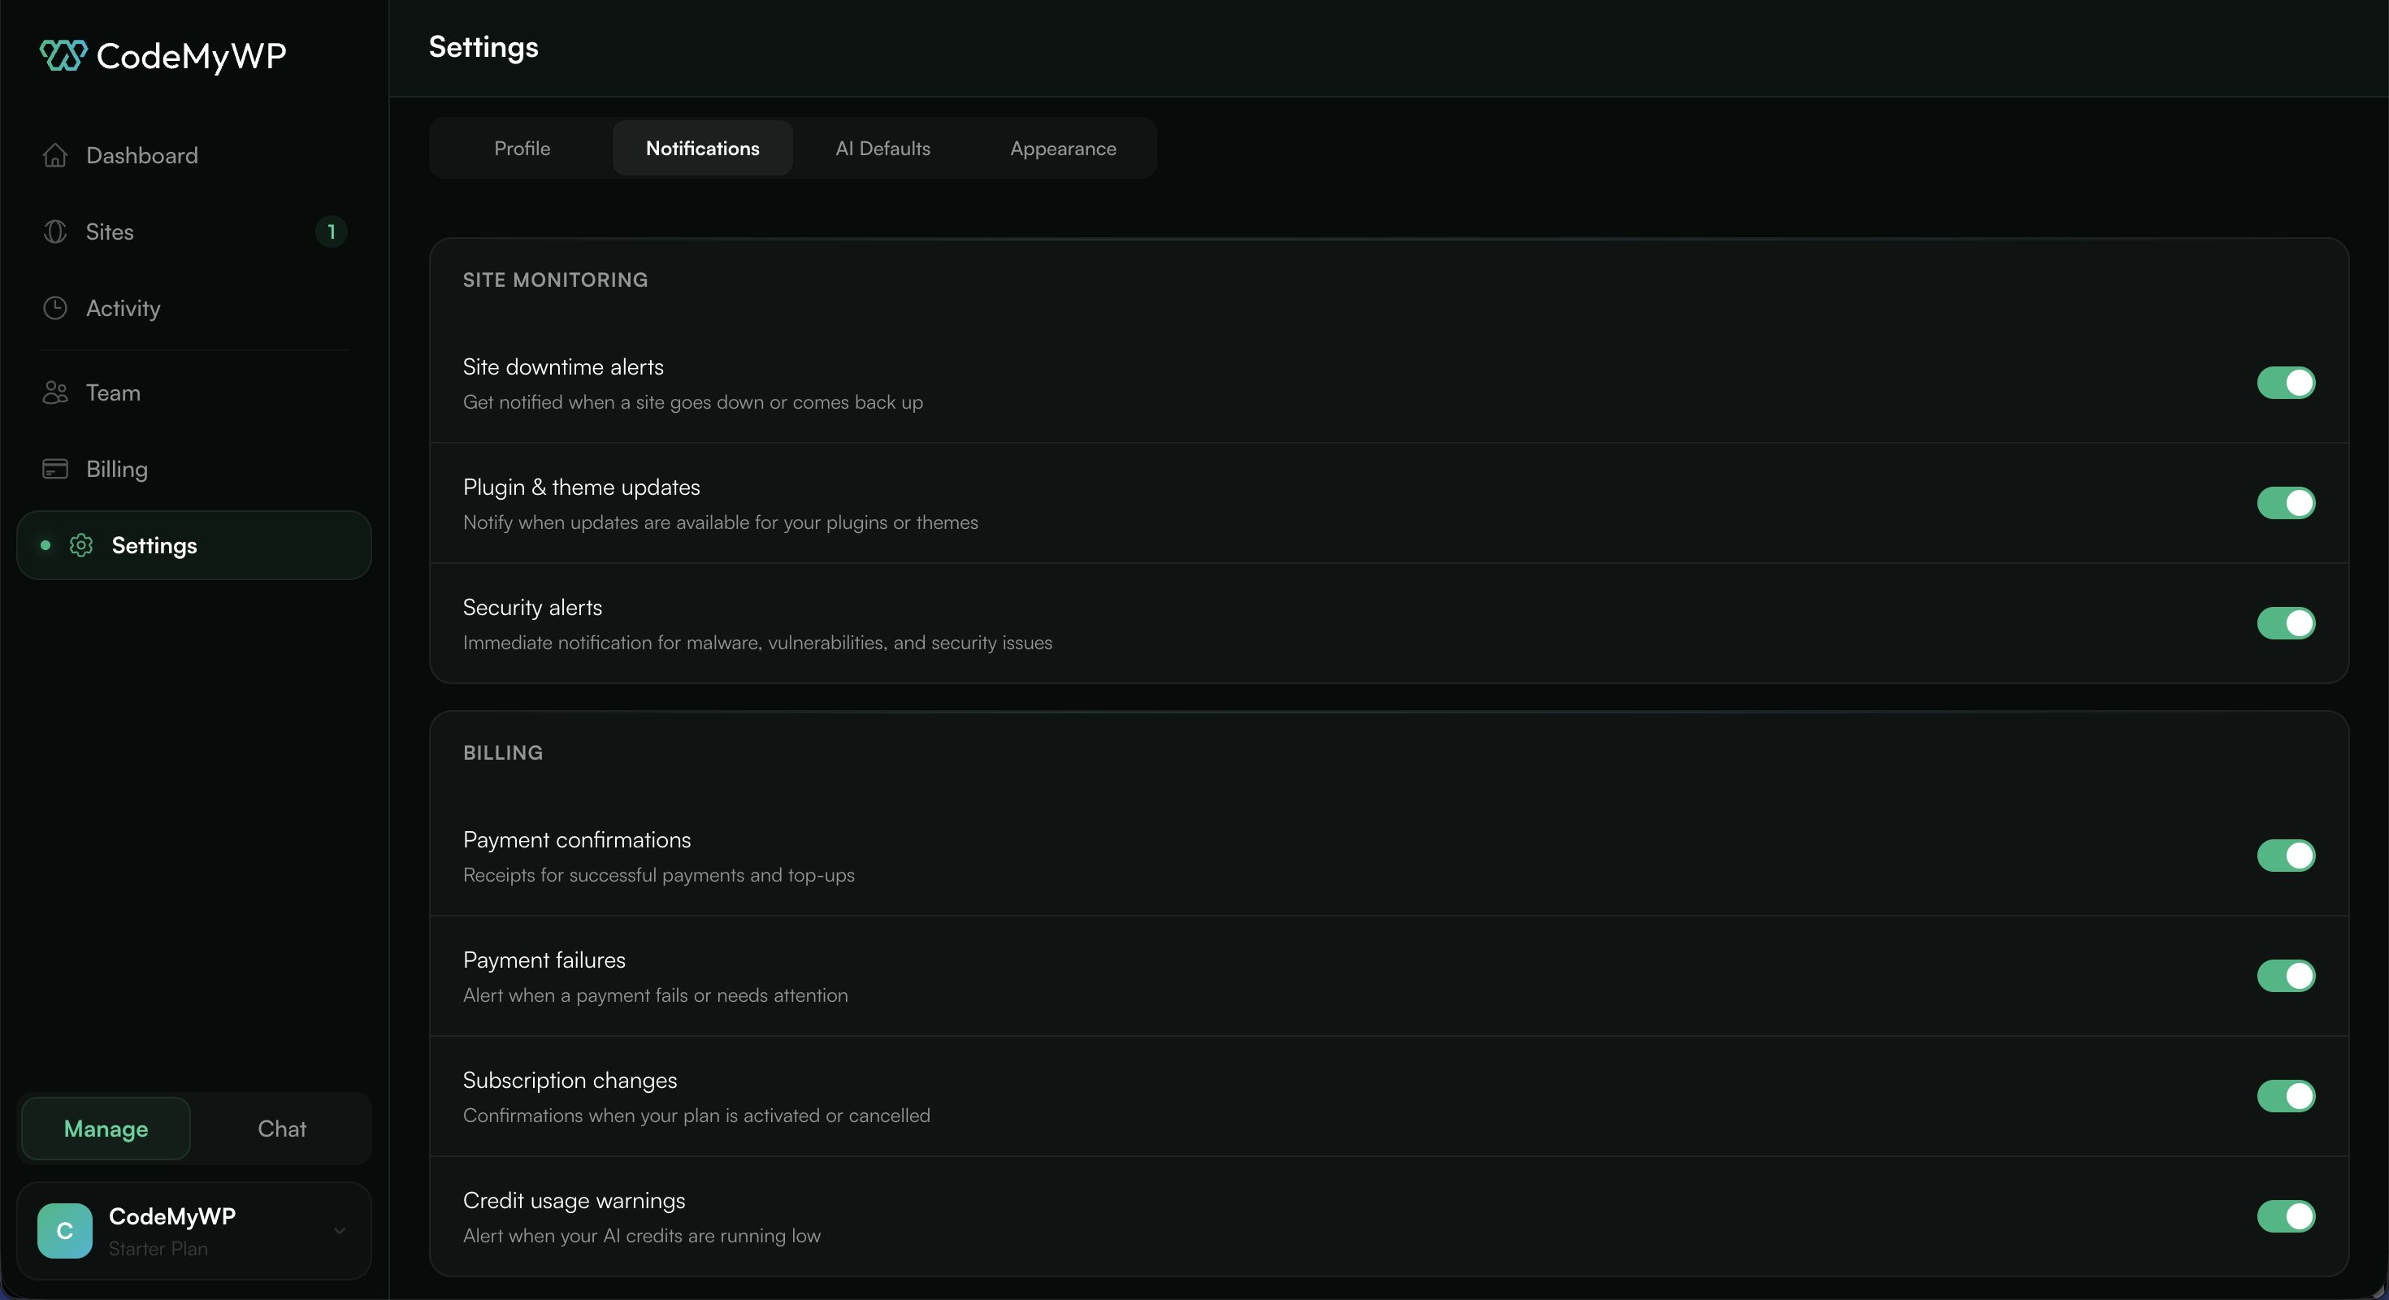This screenshot has height=1300, width=2389.
Task: Click "Notify when updates are available" description
Action: [x=721, y=523]
